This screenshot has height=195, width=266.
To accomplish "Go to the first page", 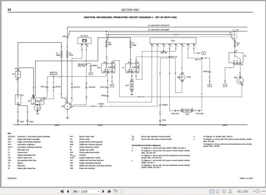I will [x=62, y=191].
